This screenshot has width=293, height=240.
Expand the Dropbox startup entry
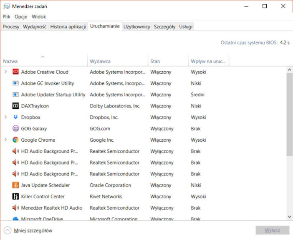click(x=5, y=117)
